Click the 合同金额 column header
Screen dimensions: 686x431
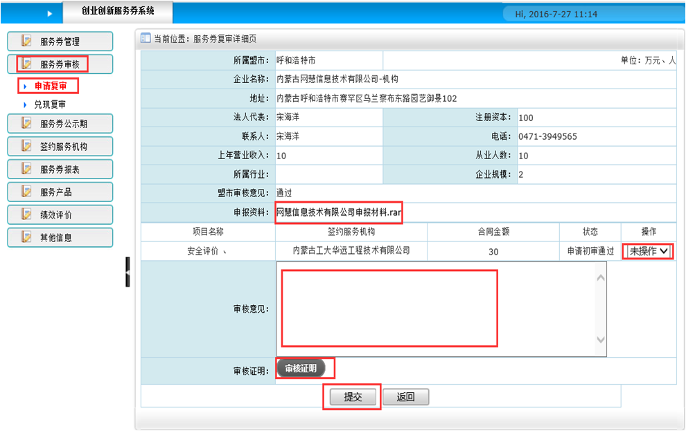click(493, 232)
